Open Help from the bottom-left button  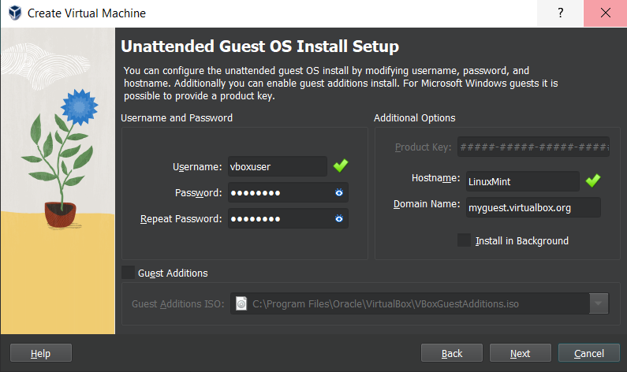tap(41, 353)
